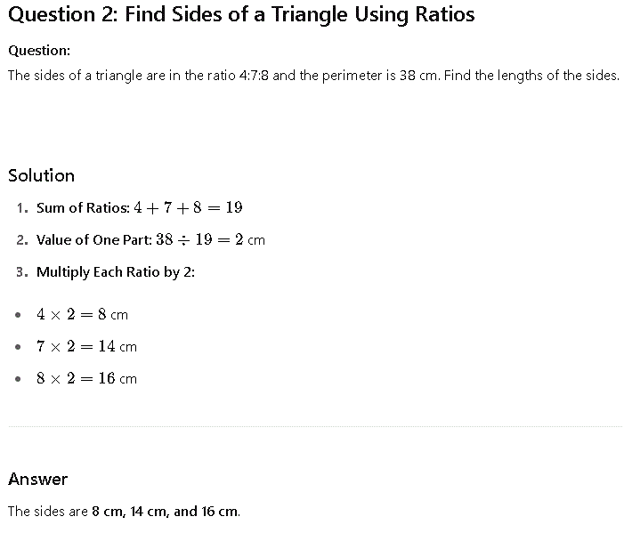
Task: Click the ratio 4:7:8 problem sentence
Action: pyautogui.click(x=313, y=76)
